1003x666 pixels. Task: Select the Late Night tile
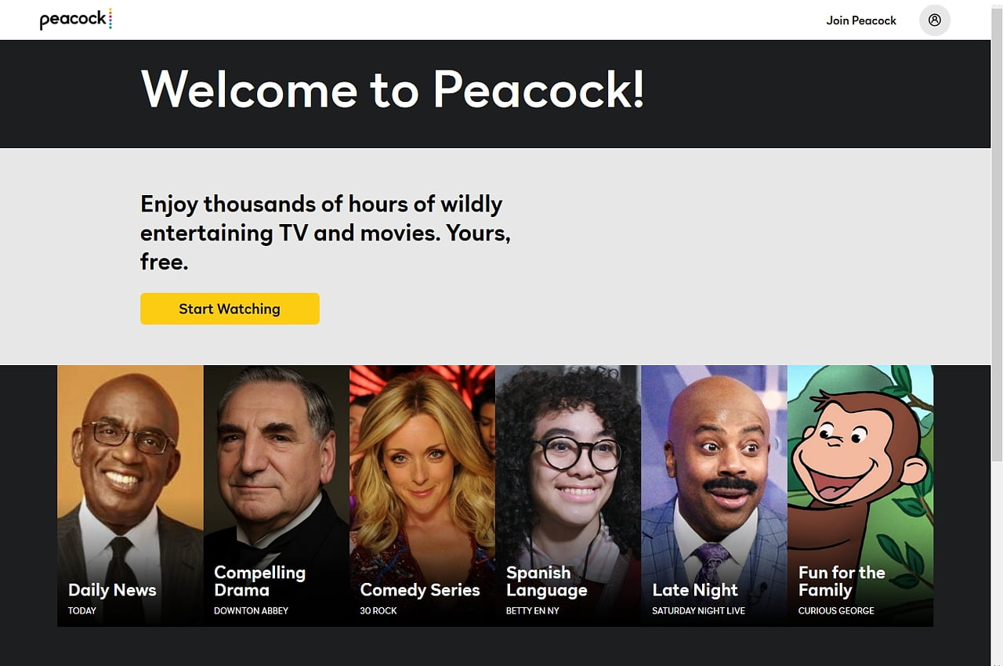pos(714,496)
